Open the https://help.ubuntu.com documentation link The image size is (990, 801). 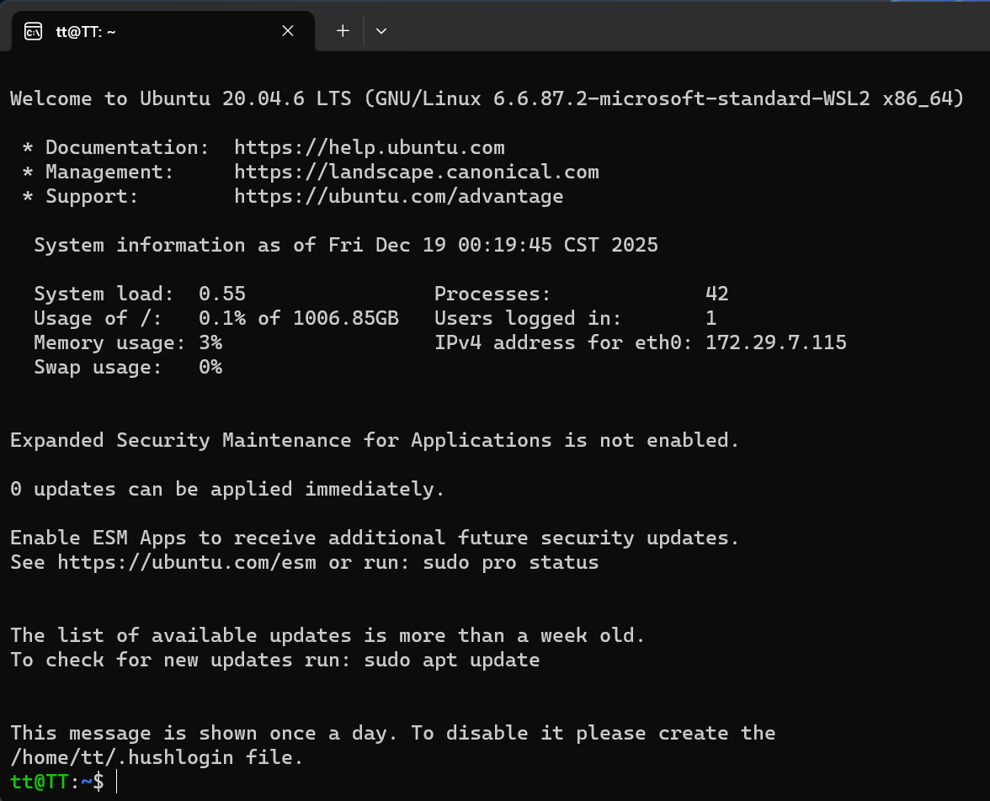click(x=370, y=148)
